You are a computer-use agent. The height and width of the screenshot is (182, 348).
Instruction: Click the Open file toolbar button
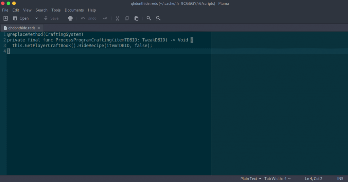point(21,18)
